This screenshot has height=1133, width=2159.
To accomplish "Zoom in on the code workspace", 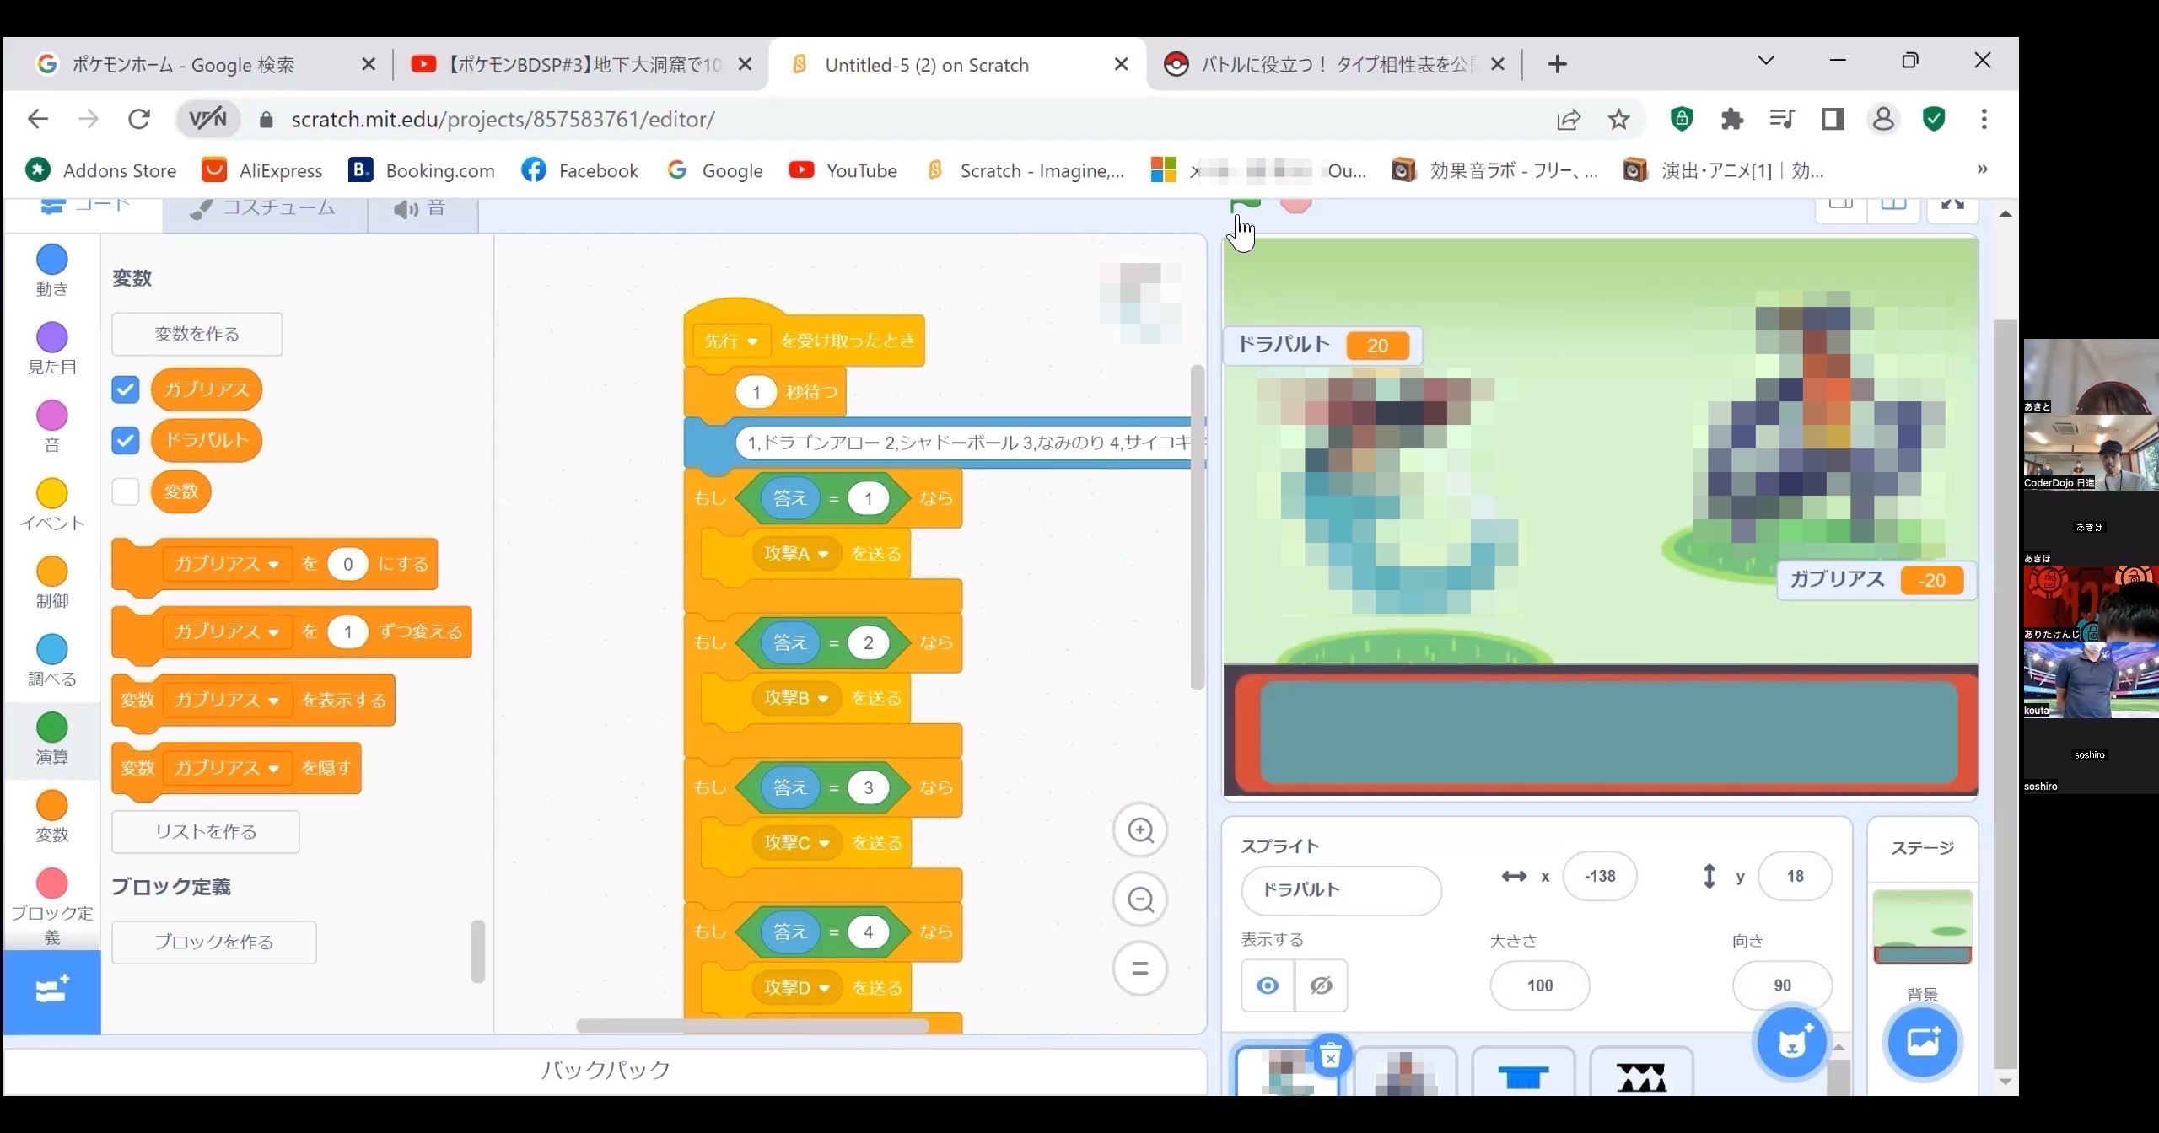I will click(x=1140, y=830).
